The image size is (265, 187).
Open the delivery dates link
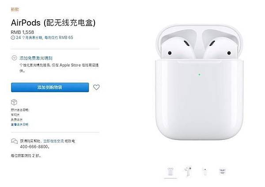[19, 125]
